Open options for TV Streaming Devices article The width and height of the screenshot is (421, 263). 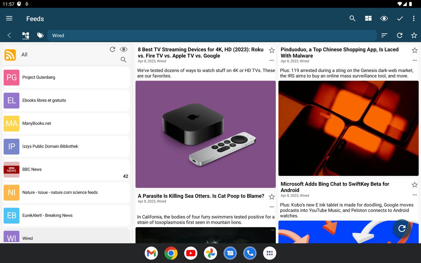click(x=272, y=60)
